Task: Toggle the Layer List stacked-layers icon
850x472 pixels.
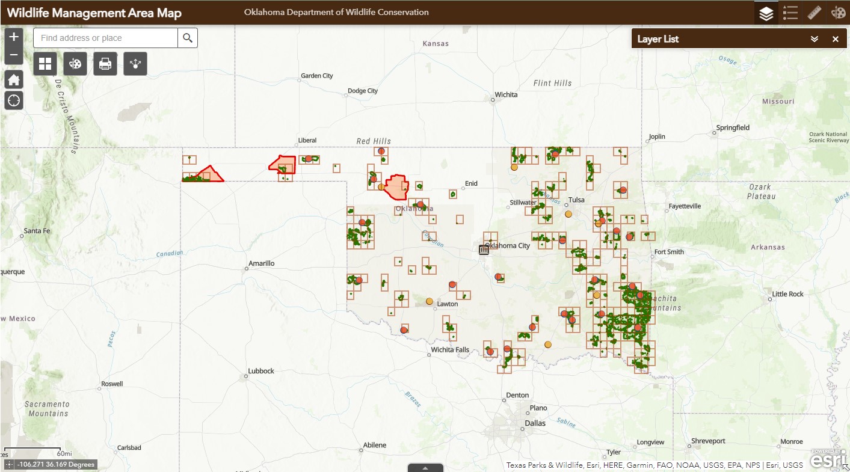Action: click(x=766, y=13)
